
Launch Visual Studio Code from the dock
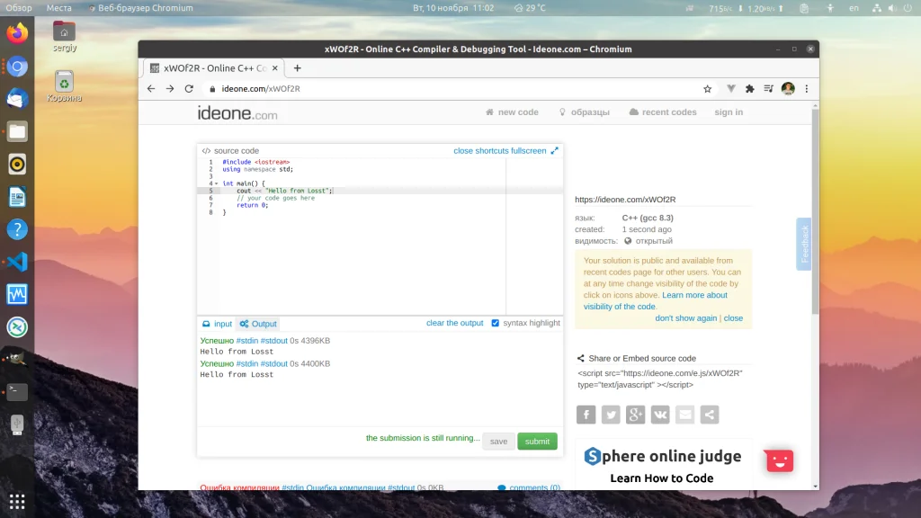click(17, 262)
